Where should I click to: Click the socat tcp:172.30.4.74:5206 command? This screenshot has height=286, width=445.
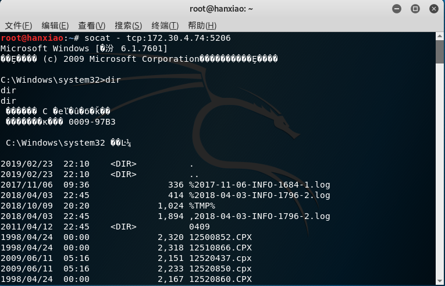pyautogui.click(x=158, y=38)
